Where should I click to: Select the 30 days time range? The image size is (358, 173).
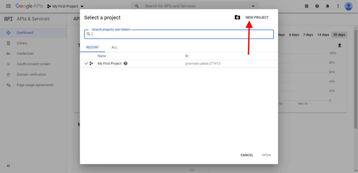(x=339, y=35)
